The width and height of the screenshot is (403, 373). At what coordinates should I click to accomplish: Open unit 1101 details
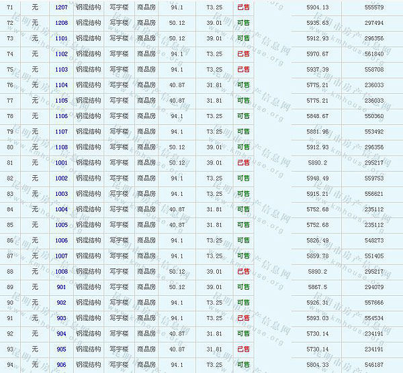61,38
